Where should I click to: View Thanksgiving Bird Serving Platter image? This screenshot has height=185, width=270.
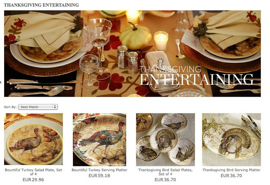pos(232,139)
